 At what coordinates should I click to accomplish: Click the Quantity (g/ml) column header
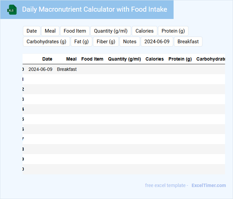[124, 59]
